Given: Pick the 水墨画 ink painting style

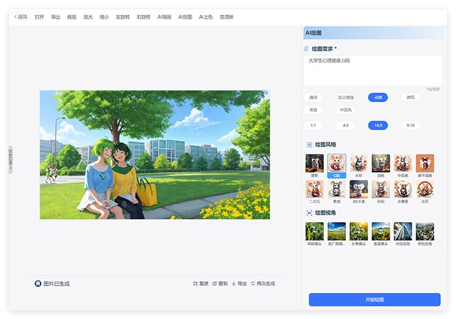Looking at the screenshot, I should point(403,189).
